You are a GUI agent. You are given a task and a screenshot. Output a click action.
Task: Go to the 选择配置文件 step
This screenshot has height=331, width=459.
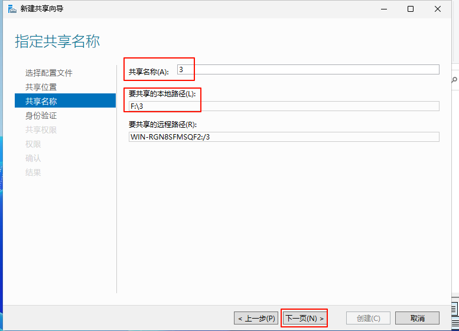[49, 73]
